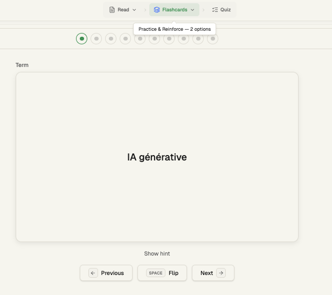The height and width of the screenshot is (295, 332).
Task: Click the Show hint link
Action: tap(157, 253)
